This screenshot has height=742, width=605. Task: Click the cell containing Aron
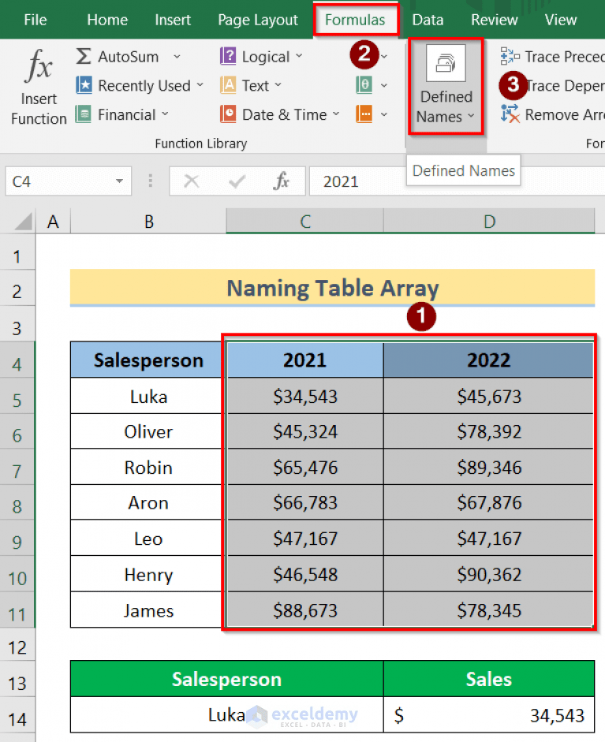click(148, 502)
